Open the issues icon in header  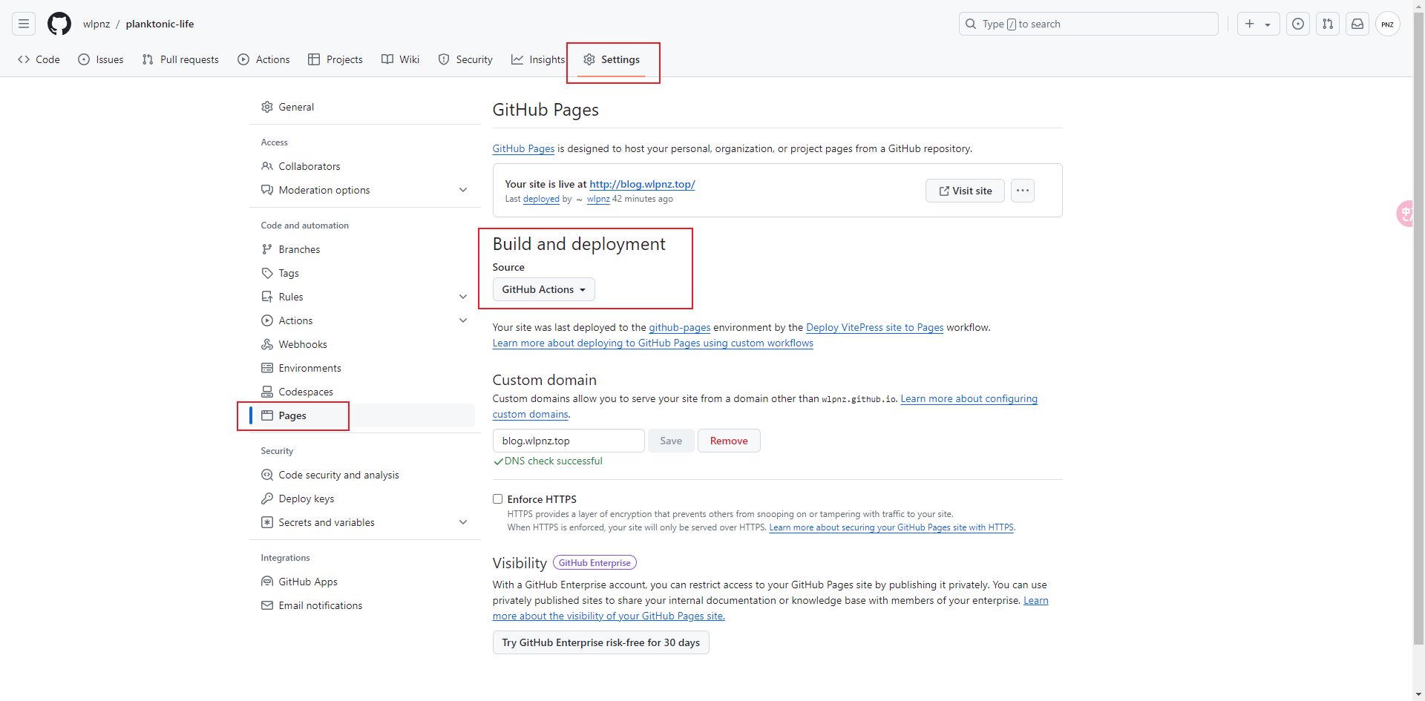click(1298, 24)
